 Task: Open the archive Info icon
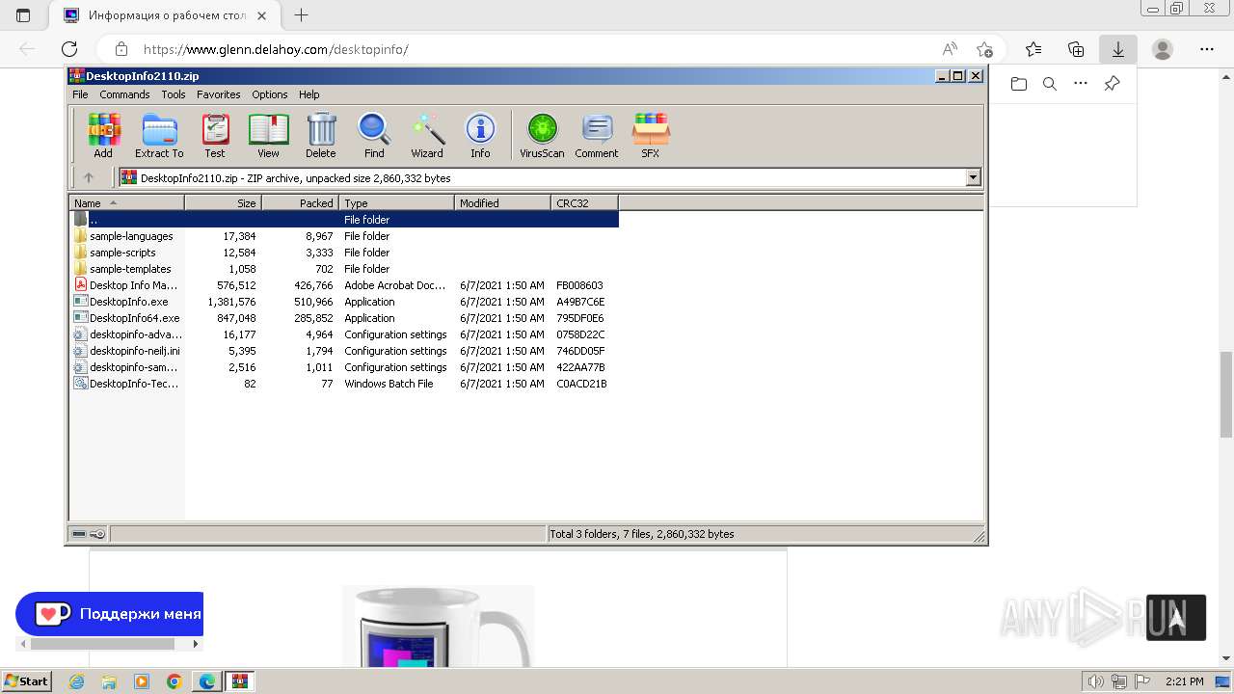pyautogui.click(x=480, y=135)
